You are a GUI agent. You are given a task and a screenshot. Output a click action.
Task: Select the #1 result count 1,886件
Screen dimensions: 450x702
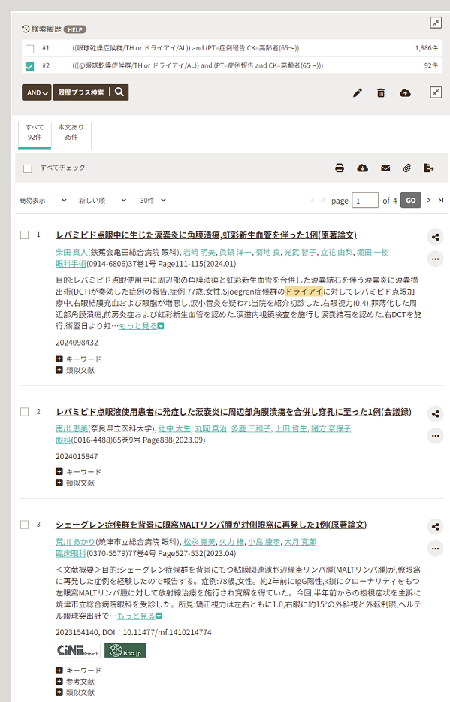tap(426, 48)
